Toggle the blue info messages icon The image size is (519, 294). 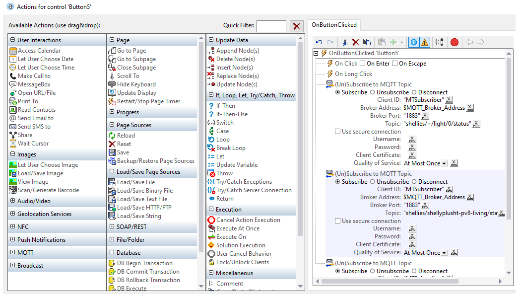[414, 42]
